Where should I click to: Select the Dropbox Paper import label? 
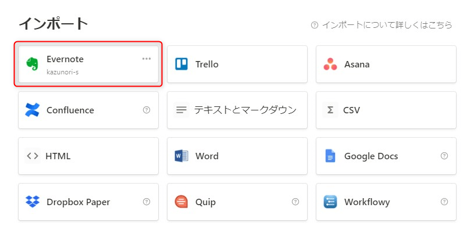pos(78,202)
